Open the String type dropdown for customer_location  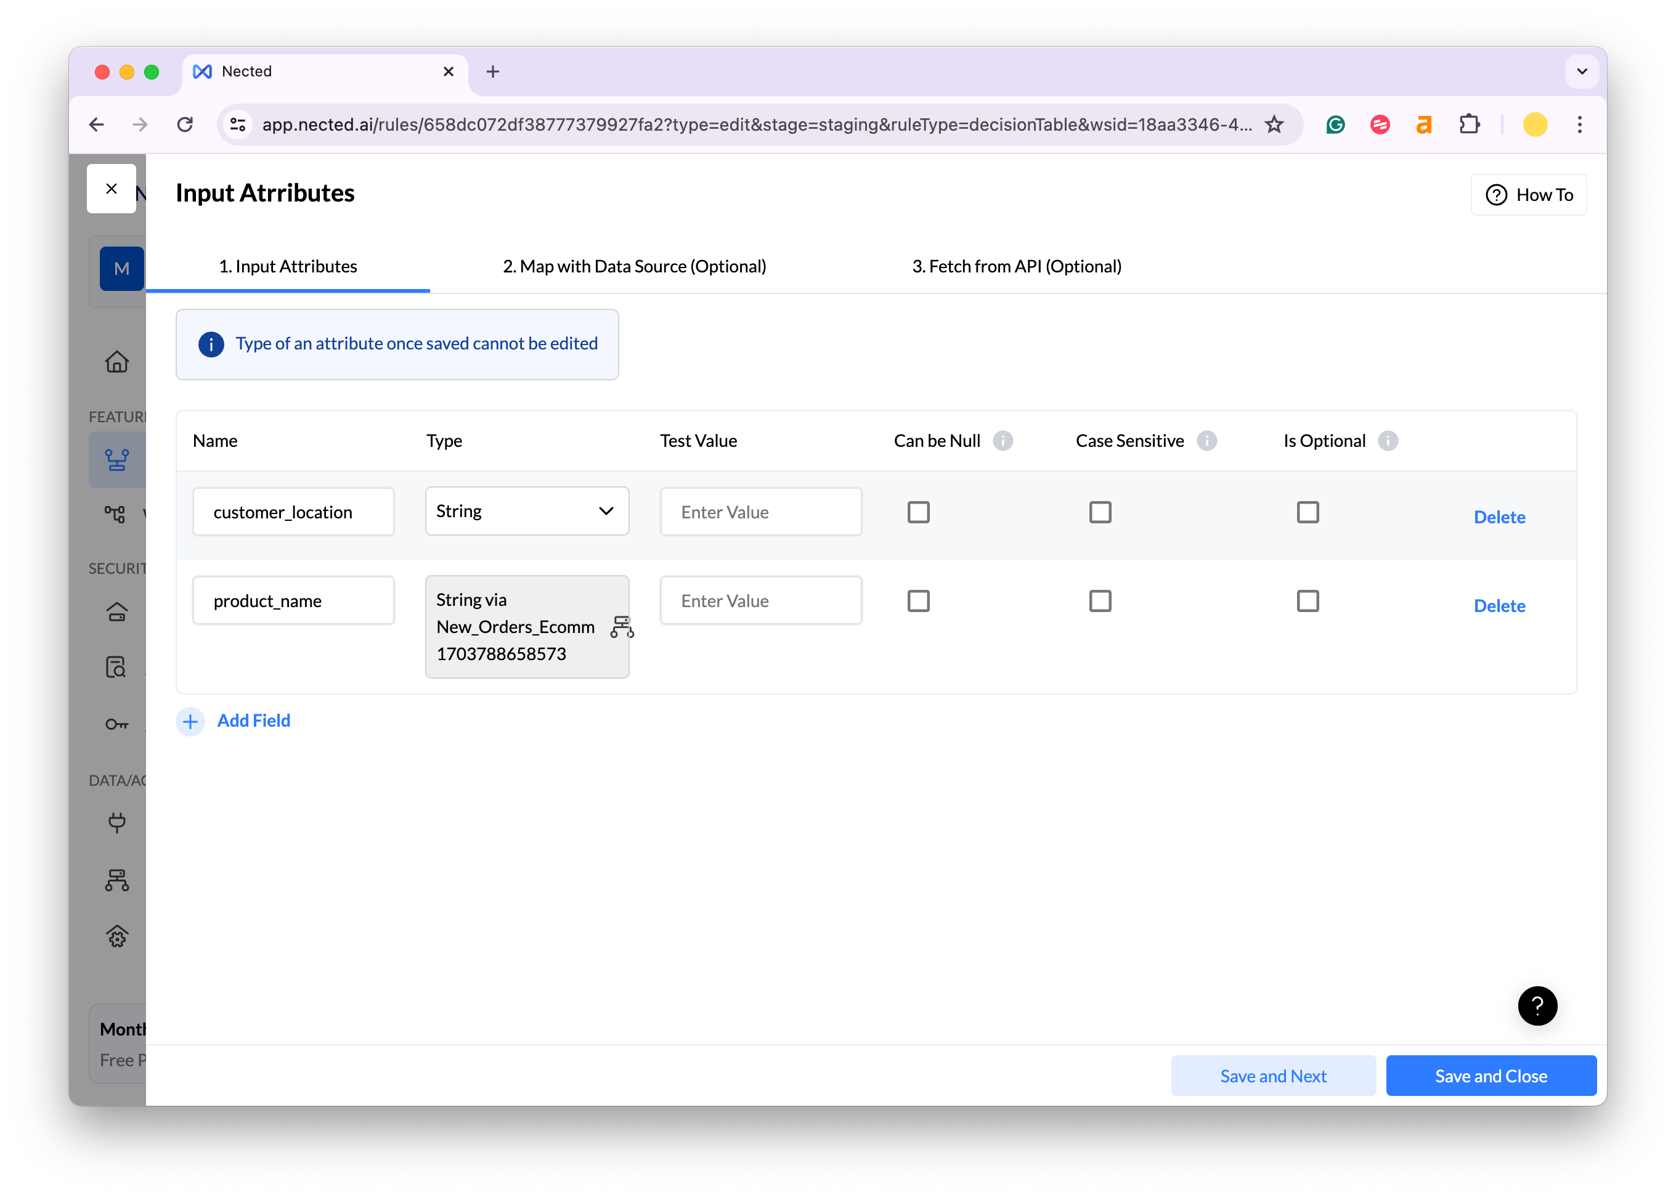pos(527,511)
